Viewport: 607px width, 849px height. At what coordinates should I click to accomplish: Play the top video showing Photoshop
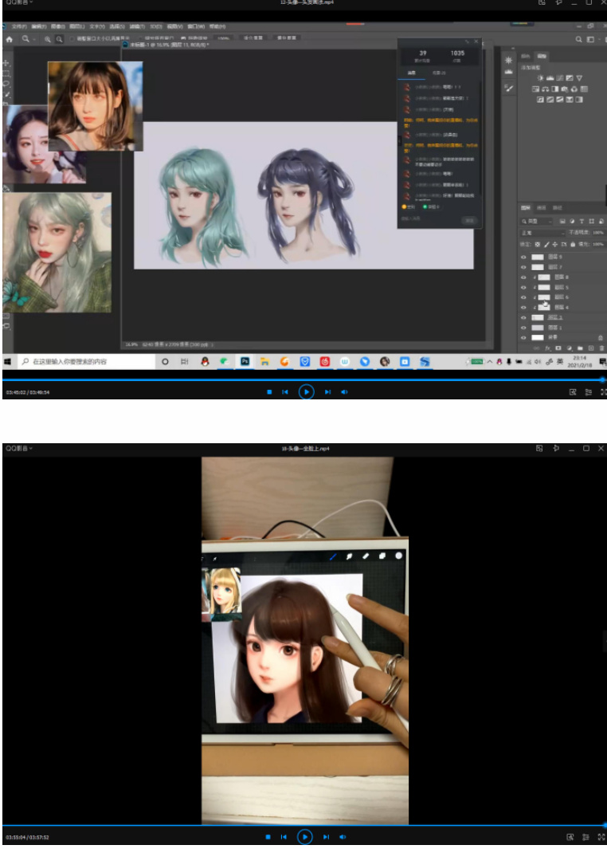pyautogui.click(x=306, y=392)
